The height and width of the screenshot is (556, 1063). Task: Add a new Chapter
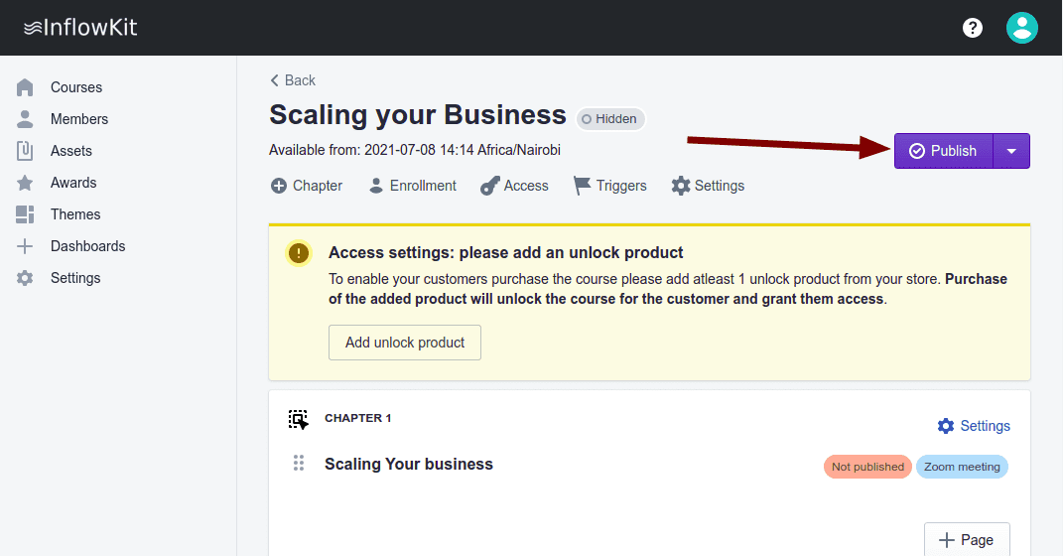click(307, 186)
